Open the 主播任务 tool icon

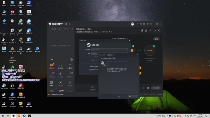click(70, 66)
